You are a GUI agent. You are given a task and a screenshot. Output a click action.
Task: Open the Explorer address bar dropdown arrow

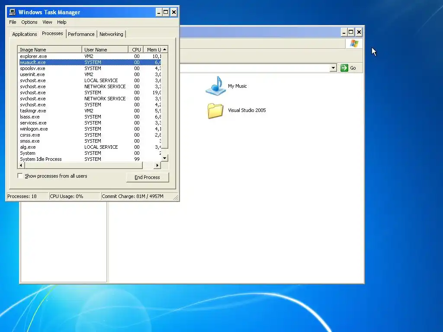pyautogui.click(x=333, y=68)
